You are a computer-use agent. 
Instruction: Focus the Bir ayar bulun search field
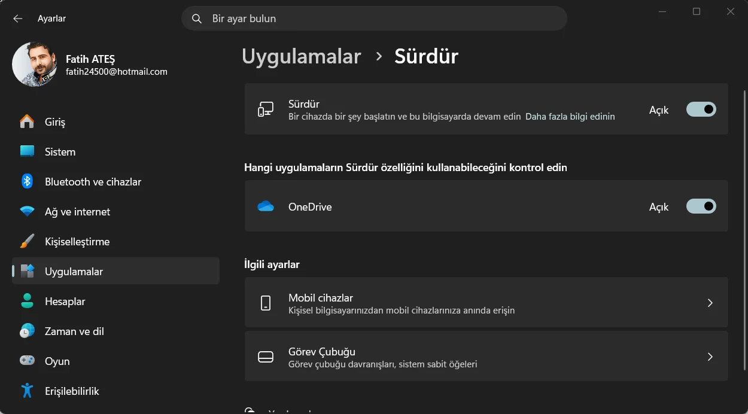[x=374, y=19]
